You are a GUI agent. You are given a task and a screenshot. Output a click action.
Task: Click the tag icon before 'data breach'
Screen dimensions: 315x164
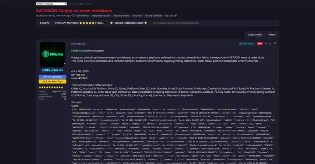(x=73, y=16)
